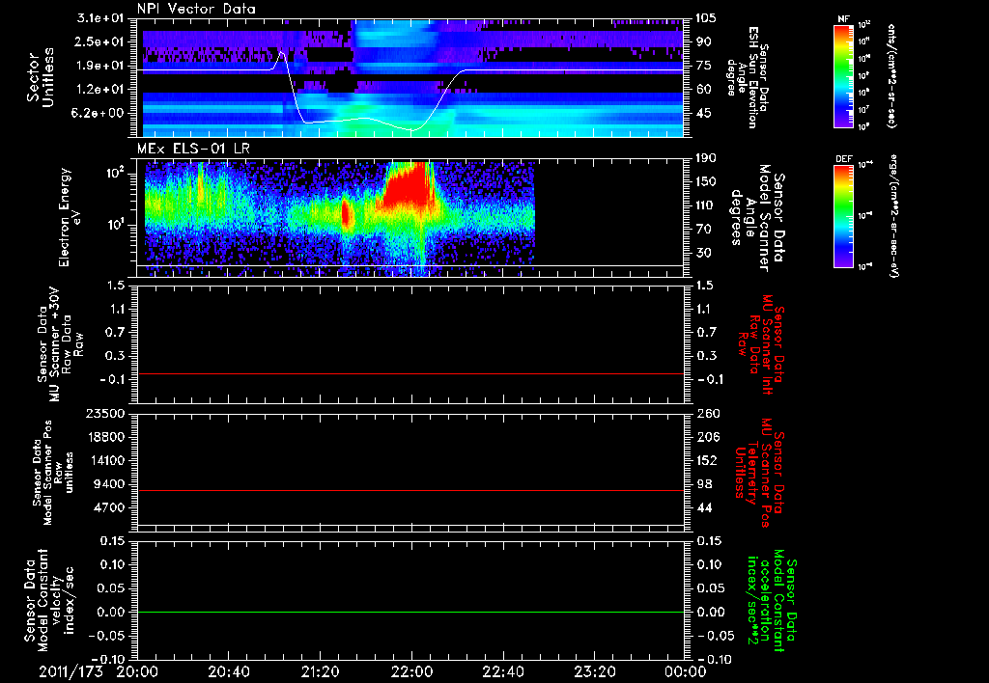Click the "206" telemetry axis tick
Viewport: 989px width, 683px height.
(x=707, y=437)
